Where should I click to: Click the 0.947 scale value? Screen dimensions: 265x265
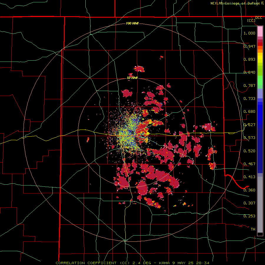point(249,46)
